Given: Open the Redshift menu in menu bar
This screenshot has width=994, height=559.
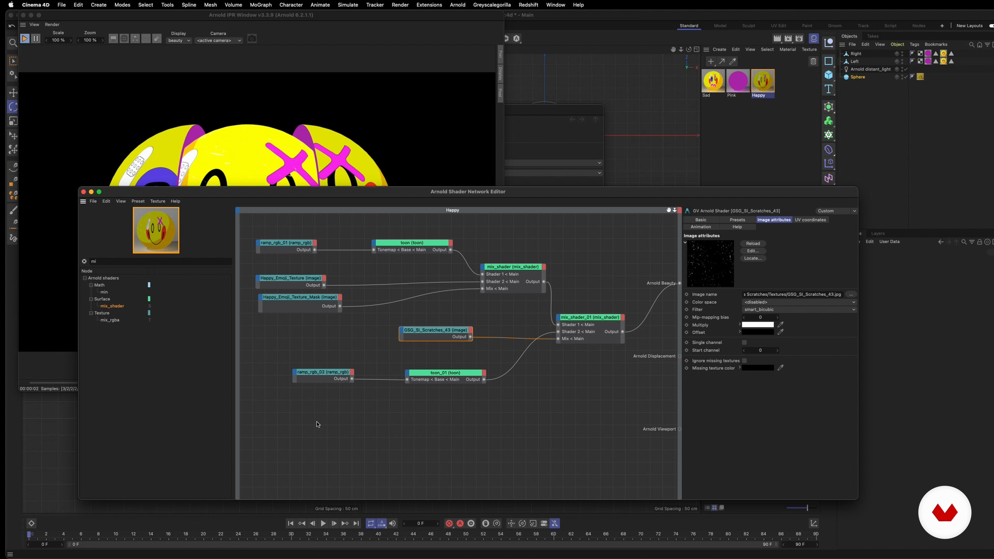Looking at the screenshot, I should [529, 5].
